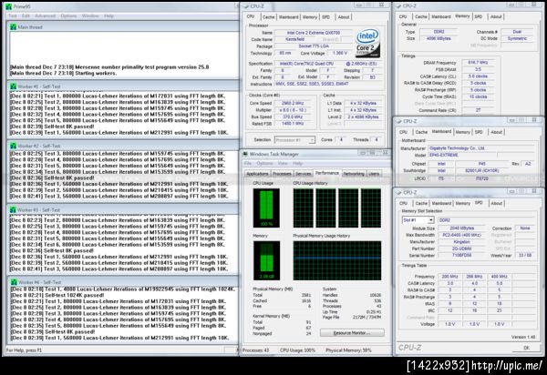Viewport: 547px width, 375px height.
Task: Click the first CPU Usage History graph
Action: coord(304,208)
